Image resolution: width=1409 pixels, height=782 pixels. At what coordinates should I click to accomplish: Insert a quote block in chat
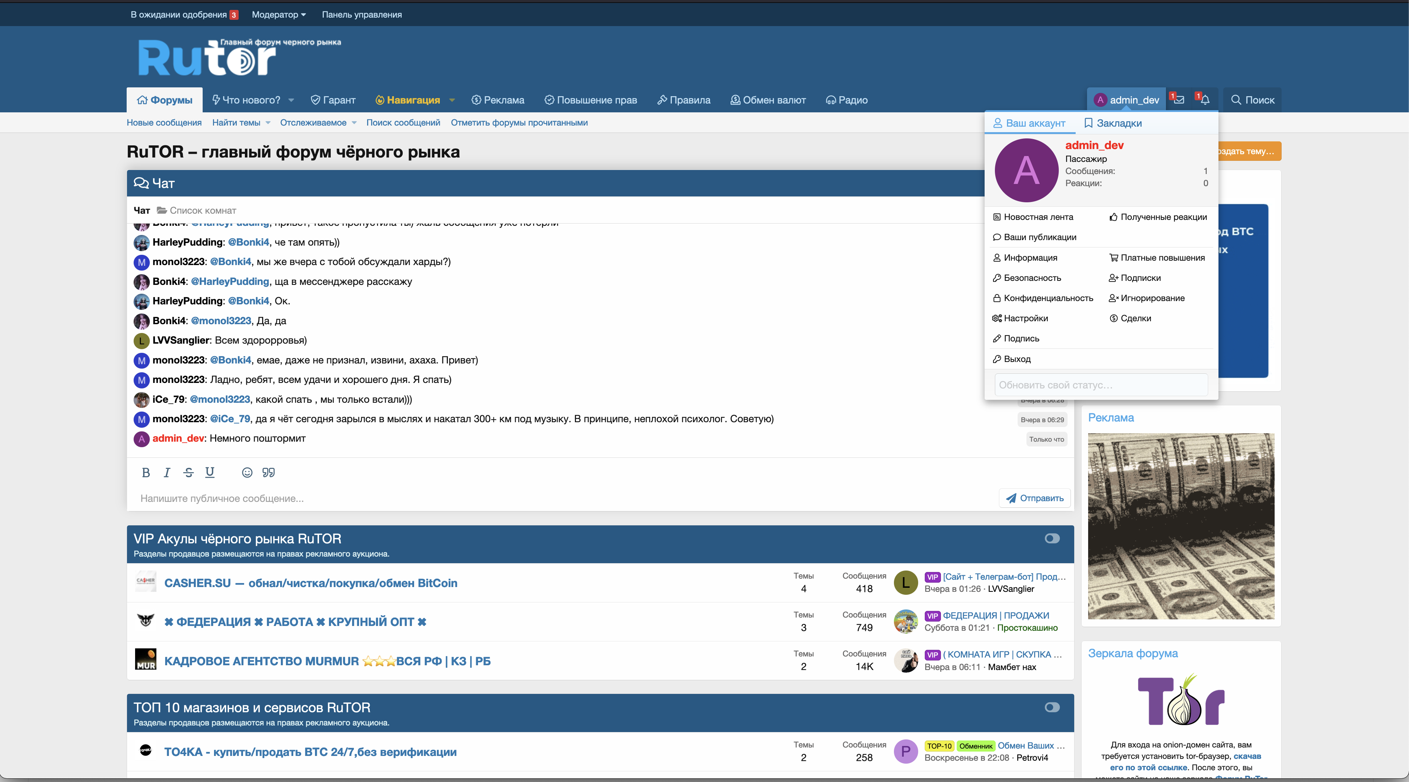268,473
